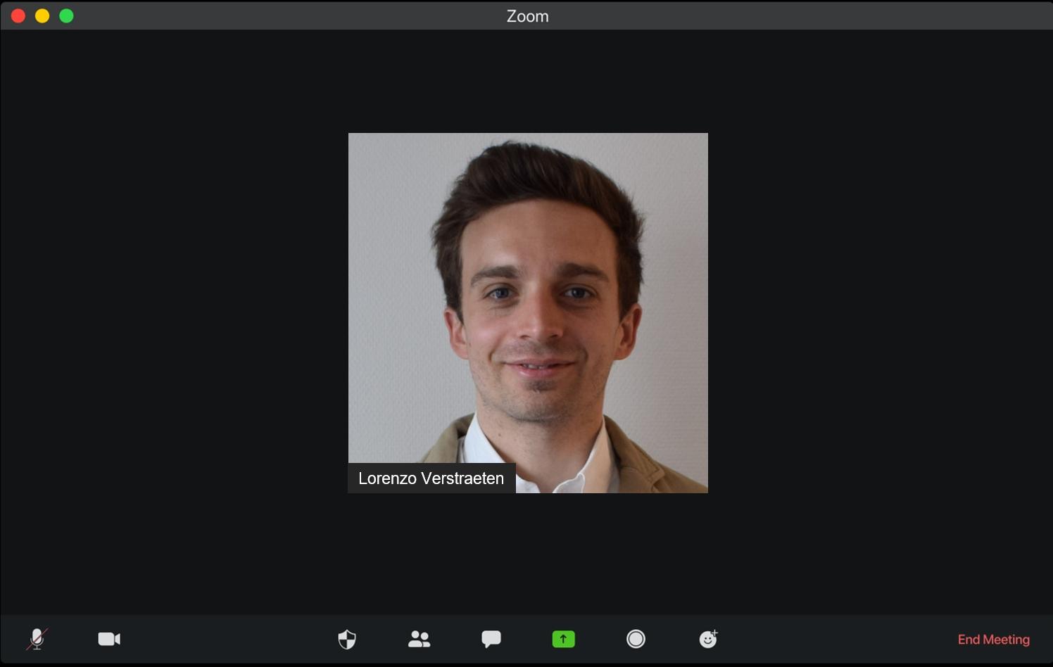Click the dark area left of video tile
The width and height of the screenshot is (1053, 667).
(176, 317)
